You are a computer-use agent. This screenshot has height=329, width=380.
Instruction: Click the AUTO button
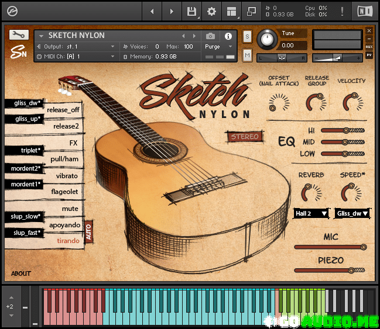coord(88,232)
